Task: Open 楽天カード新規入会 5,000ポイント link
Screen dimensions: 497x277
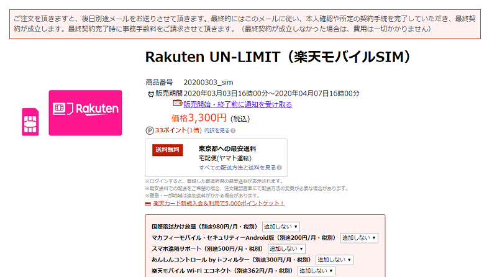Action: (219, 204)
